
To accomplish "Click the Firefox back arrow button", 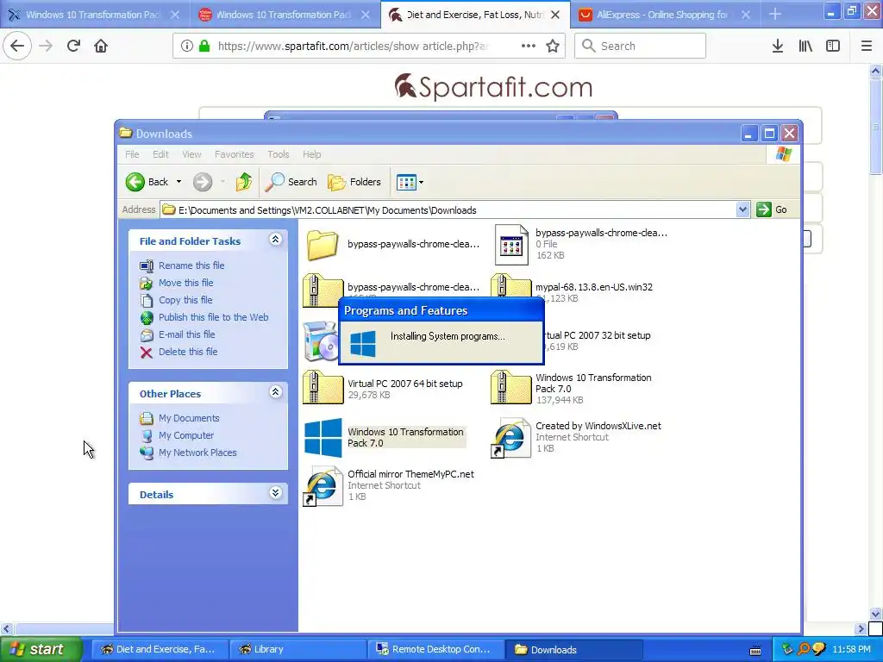I will (x=17, y=46).
